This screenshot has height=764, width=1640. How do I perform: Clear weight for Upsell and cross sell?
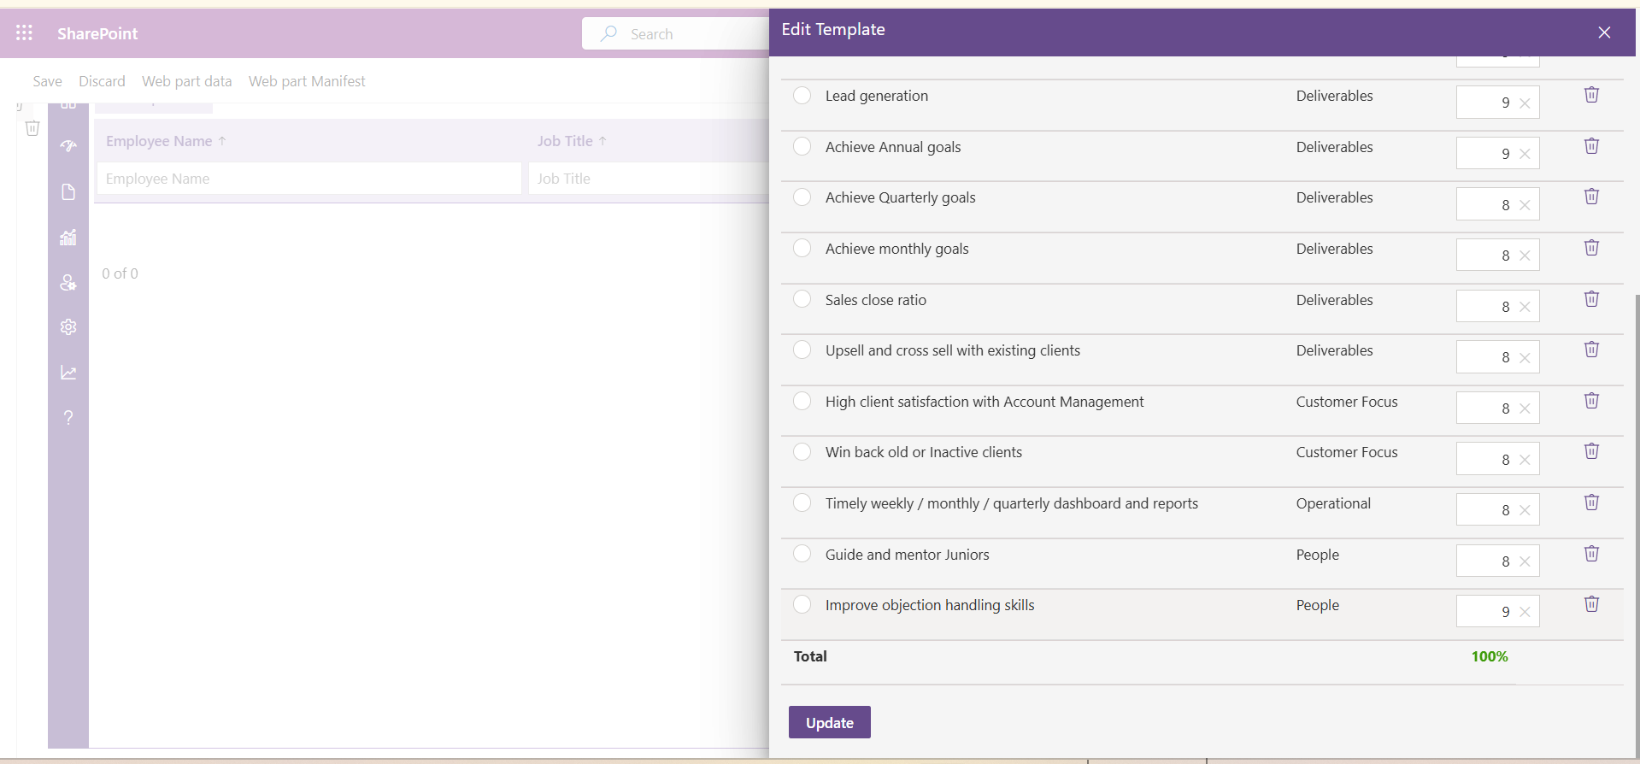1525,358
